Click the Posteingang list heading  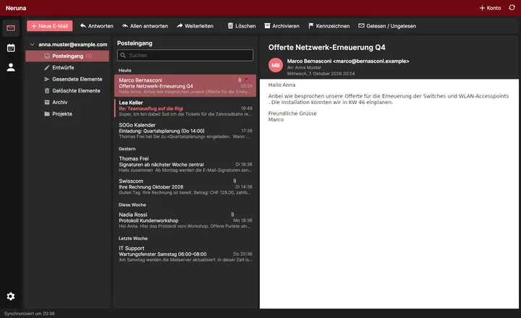(135, 43)
